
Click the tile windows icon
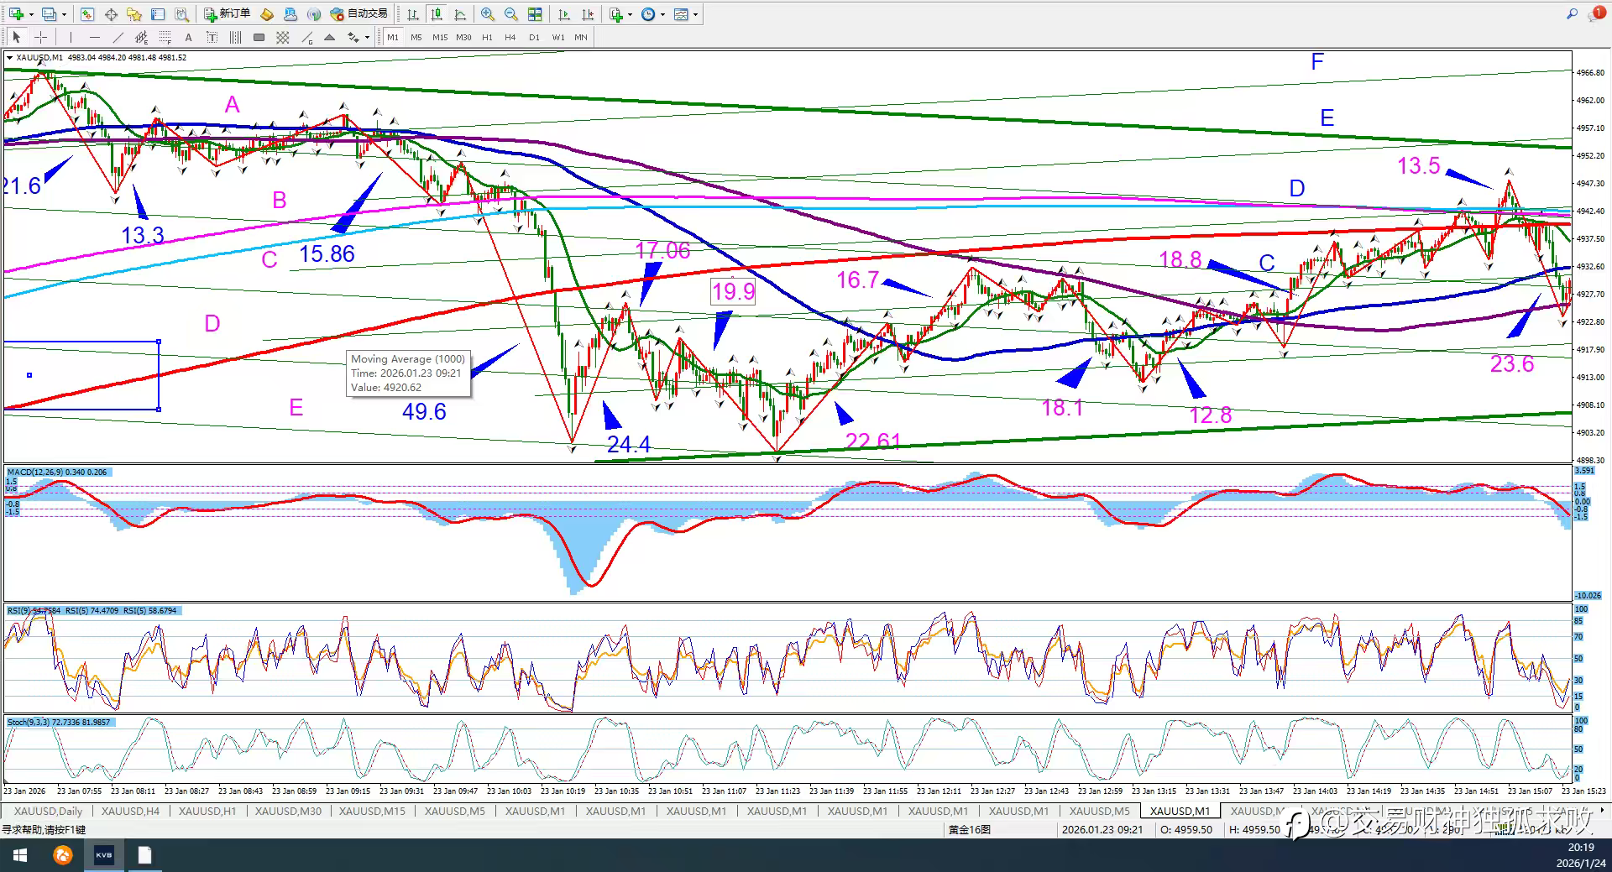(x=535, y=14)
